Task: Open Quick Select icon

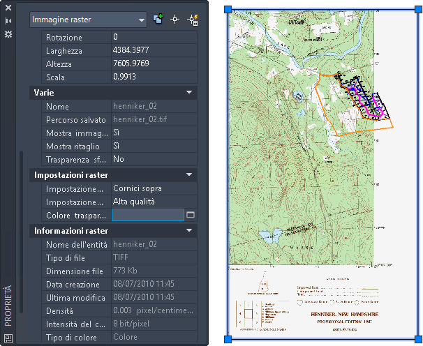Action: pyautogui.click(x=193, y=20)
